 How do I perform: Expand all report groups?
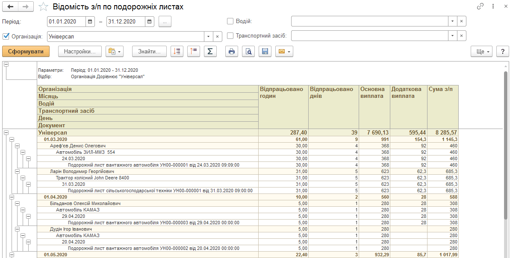pos(177,51)
